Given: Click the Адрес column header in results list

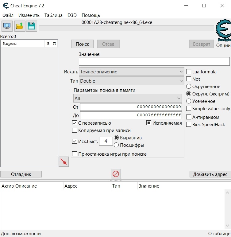Looking at the screenshot, I should click(23, 44).
